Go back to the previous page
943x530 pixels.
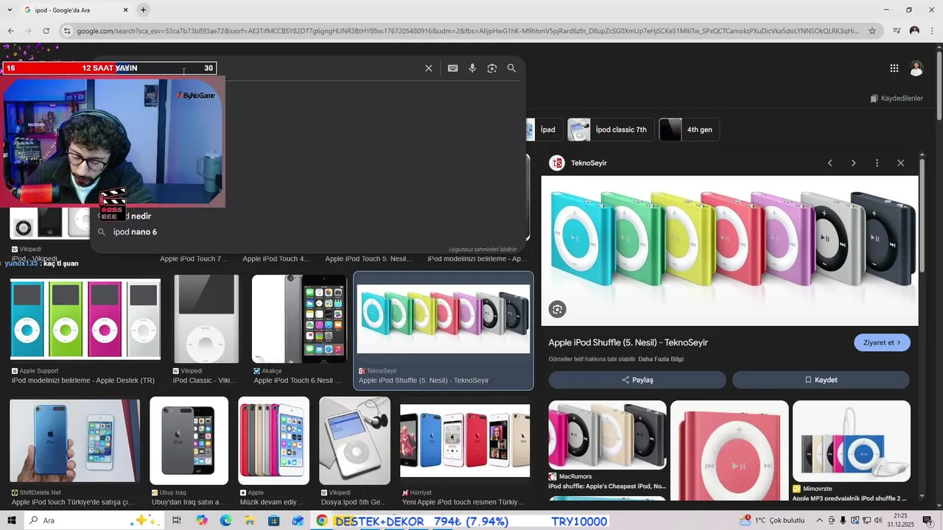click(x=10, y=31)
